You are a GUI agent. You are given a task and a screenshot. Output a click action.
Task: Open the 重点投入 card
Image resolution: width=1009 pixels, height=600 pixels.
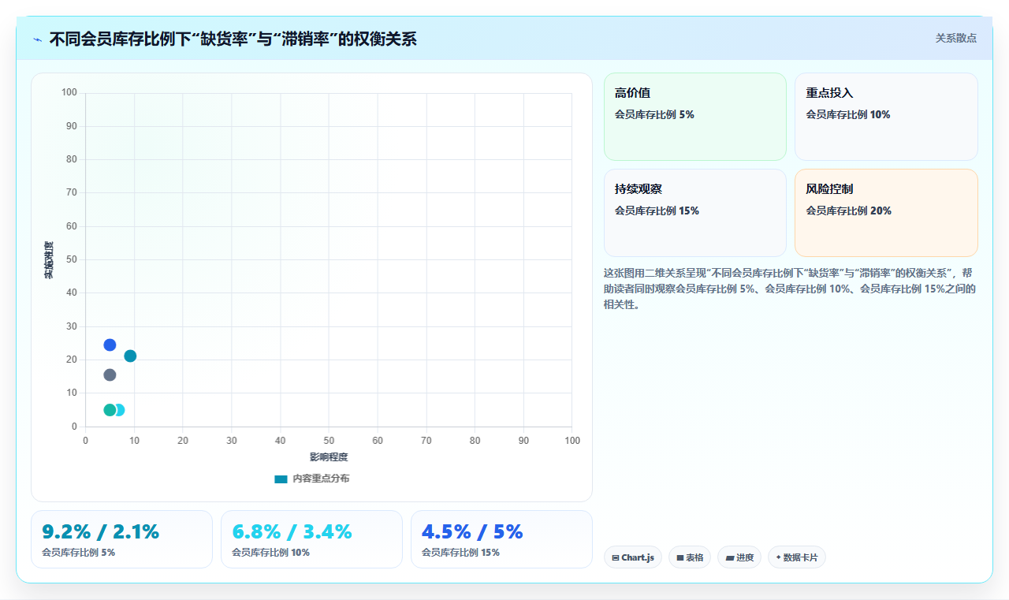click(886, 117)
